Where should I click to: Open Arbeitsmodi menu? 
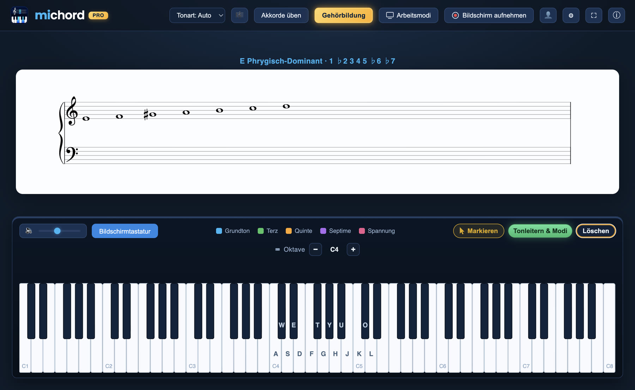click(409, 15)
